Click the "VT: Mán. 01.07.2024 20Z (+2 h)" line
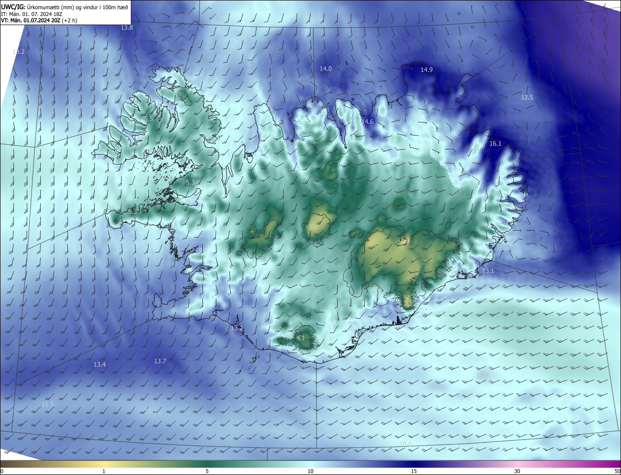This screenshot has height=475, width=621. [x=39, y=20]
